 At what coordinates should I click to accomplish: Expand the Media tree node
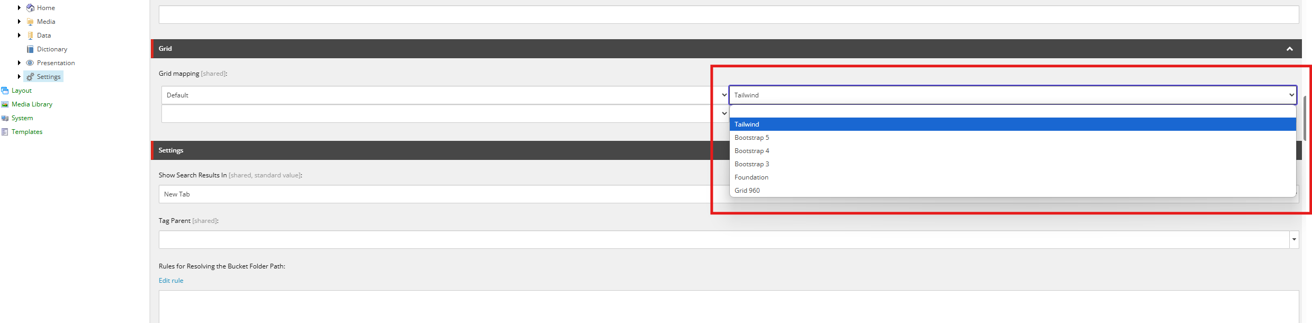pyautogui.click(x=19, y=22)
